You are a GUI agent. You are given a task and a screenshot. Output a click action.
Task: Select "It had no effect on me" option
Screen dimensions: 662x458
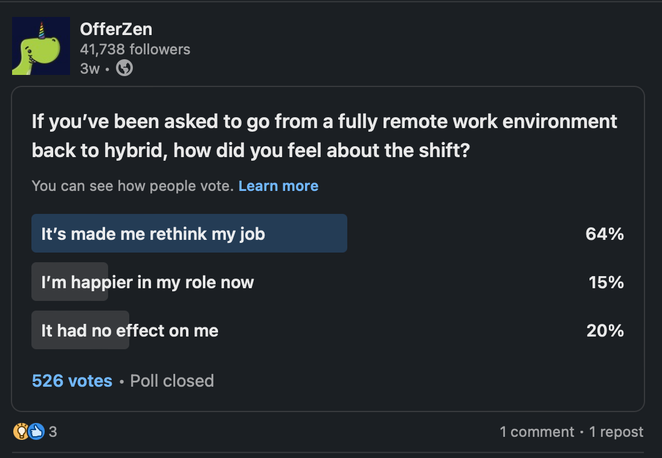click(129, 331)
